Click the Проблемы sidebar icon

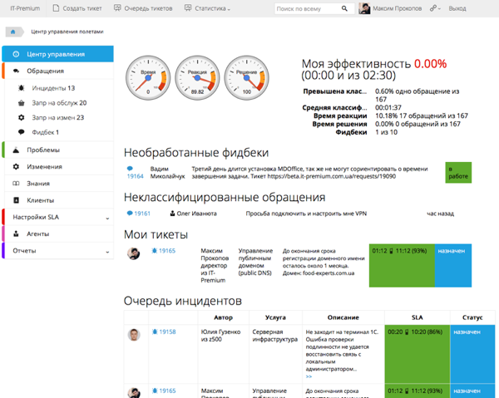pyautogui.click(x=16, y=150)
